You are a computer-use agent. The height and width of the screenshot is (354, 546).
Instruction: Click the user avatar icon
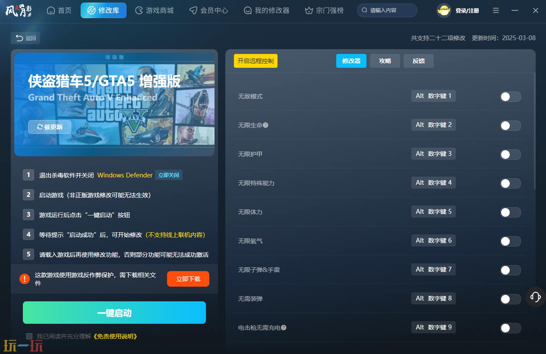point(444,10)
